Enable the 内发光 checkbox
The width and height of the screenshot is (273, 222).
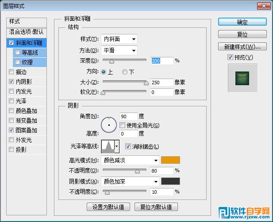(11, 91)
